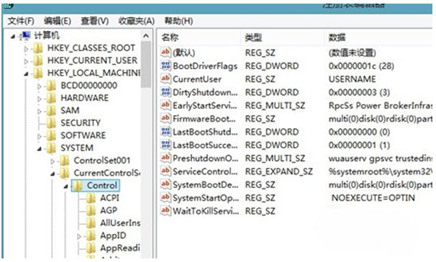The width and height of the screenshot is (436, 262).
Task: Click the 计算机 computer icon
Action: tap(26, 35)
